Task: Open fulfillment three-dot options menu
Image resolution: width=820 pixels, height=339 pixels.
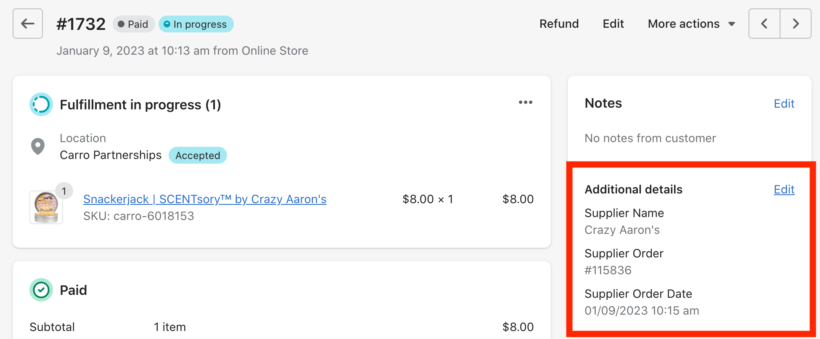Action: tap(525, 103)
